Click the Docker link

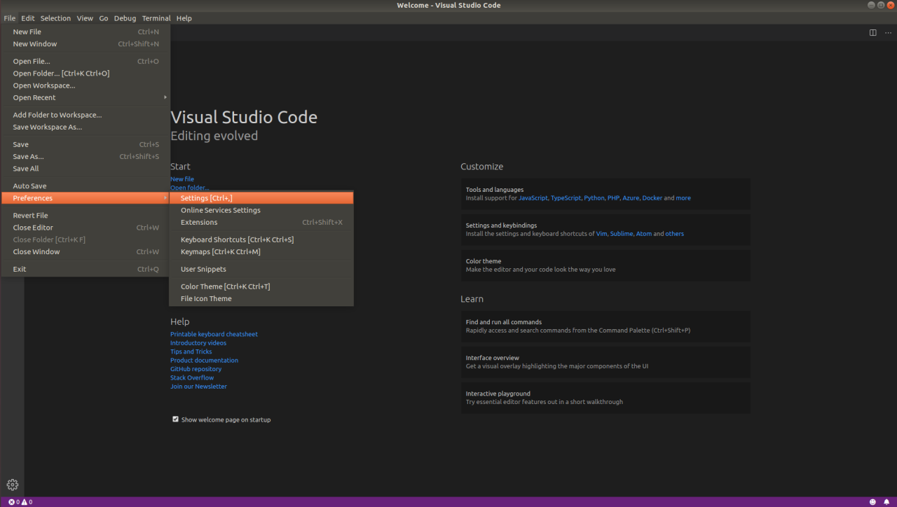point(652,198)
